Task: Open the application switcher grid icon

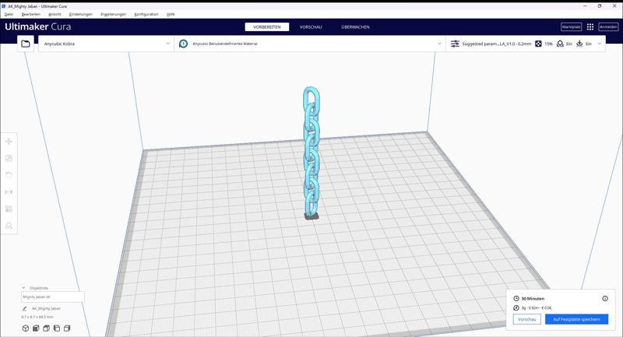Action: [x=590, y=26]
